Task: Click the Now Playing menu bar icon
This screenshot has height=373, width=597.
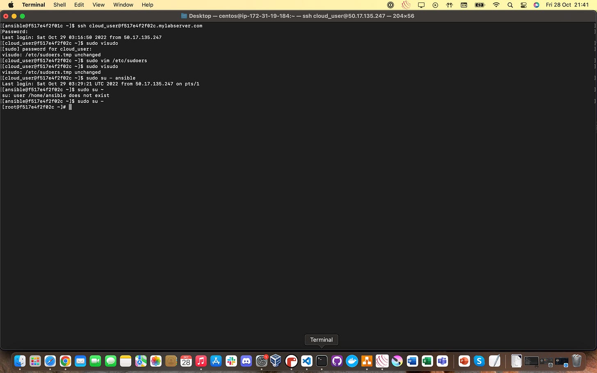Action: pyautogui.click(x=435, y=5)
